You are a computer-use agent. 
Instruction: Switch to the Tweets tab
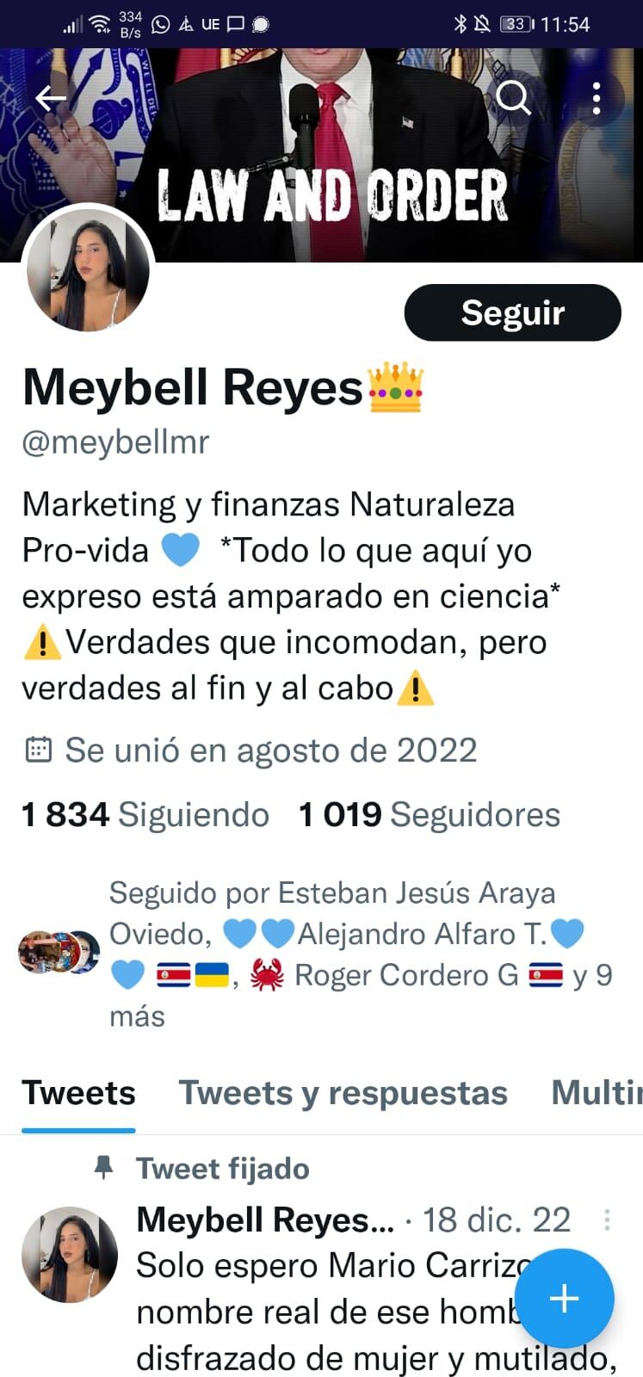pos(78,1093)
